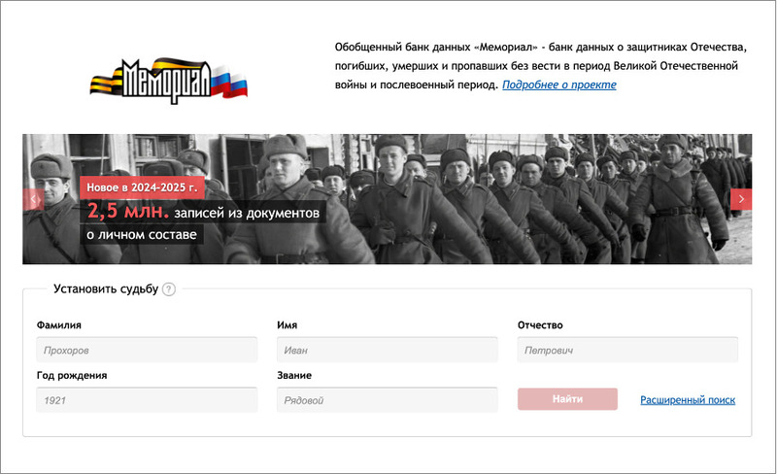The image size is (777, 474).
Task: Advance to next banner slide arrow
Action: coord(741,199)
